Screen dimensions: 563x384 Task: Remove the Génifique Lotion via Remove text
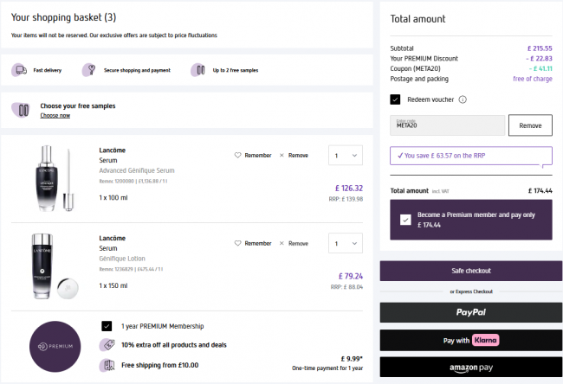coord(298,243)
